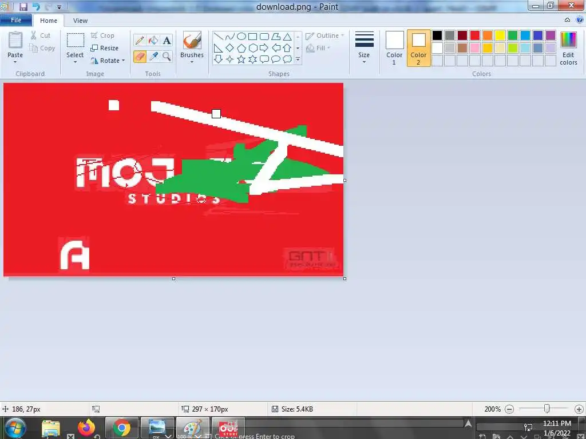
Task: Choose the Polygon shape
Action: tap(276, 36)
